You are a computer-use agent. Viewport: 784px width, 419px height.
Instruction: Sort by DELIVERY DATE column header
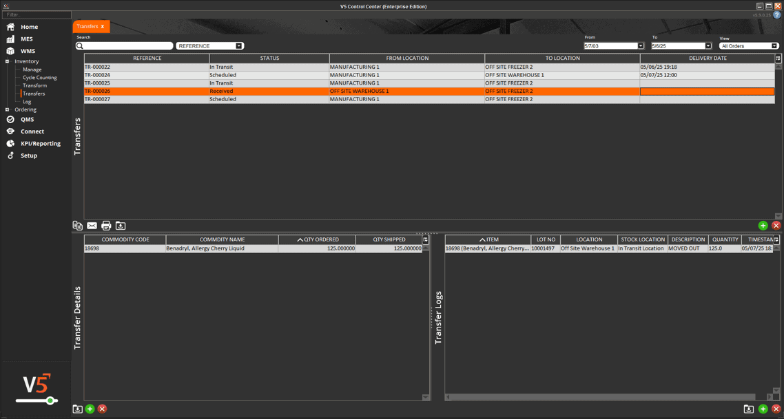tap(708, 58)
